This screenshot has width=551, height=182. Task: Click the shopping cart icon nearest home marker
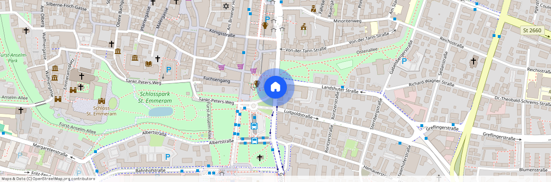click(x=253, y=71)
